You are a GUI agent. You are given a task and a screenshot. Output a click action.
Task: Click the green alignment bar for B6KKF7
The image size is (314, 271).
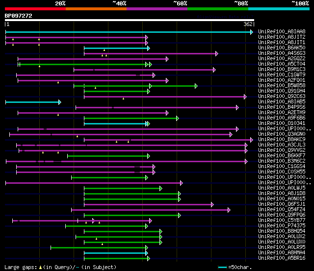109,156
